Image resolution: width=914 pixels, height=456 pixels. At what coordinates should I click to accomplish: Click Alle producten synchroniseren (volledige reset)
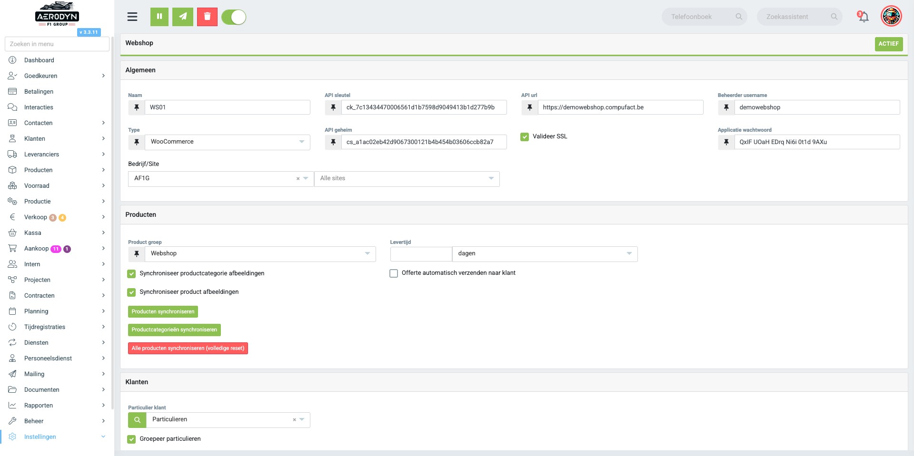point(188,349)
